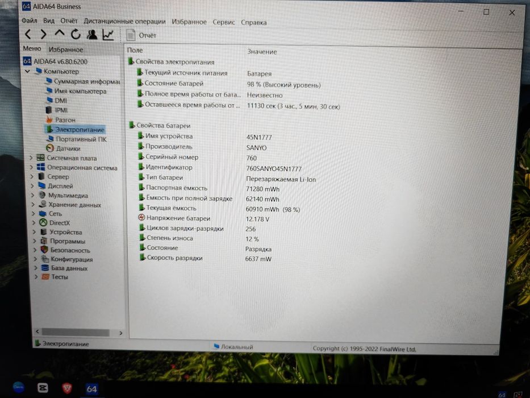
Task: Click the Устройства tree icon
Action: pyautogui.click(x=44, y=232)
